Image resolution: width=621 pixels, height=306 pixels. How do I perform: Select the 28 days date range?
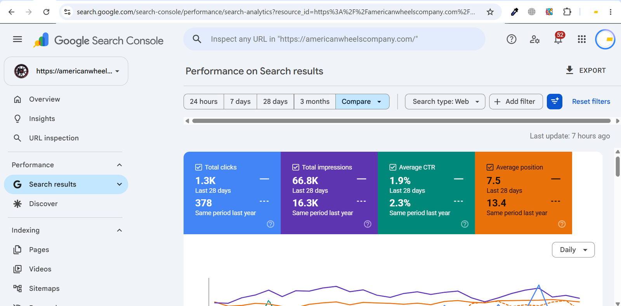coord(275,102)
